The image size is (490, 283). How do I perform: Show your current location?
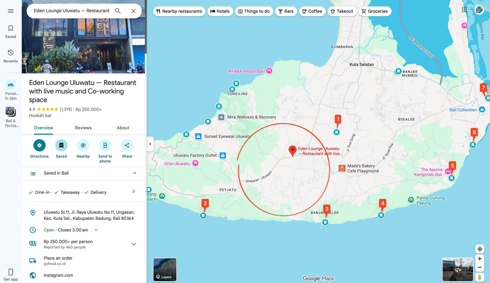480,249
